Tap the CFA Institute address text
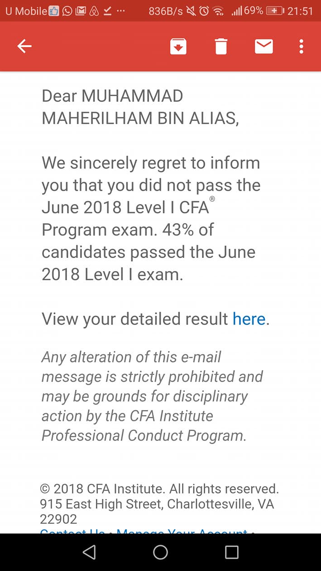 pyautogui.click(x=157, y=504)
